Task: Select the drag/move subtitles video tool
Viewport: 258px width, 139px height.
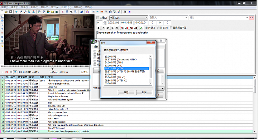Action: click(2, 21)
